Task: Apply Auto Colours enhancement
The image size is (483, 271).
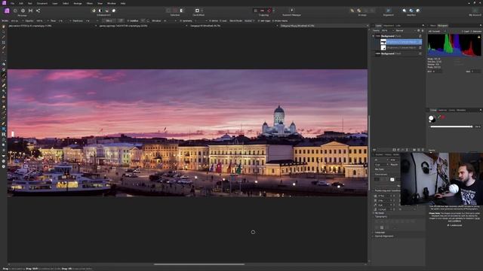Action: tap(107, 11)
